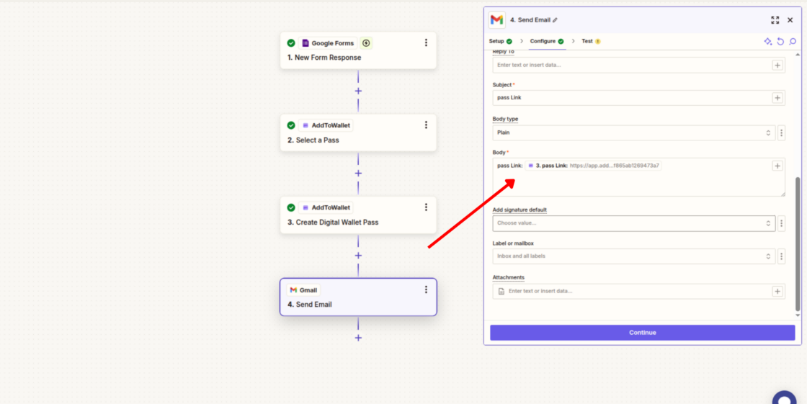
Task: Click the AddToWallet app badge in step 2
Action: [x=326, y=125]
